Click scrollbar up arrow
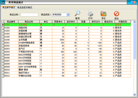Viewport: 138px width, 98px height. [134, 22]
